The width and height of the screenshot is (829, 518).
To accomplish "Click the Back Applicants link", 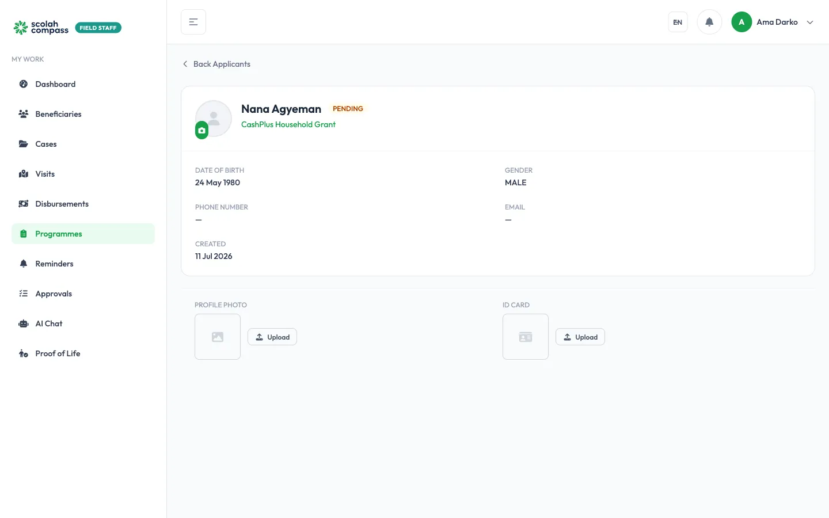I will pyautogui.click(x=222, y=64).
